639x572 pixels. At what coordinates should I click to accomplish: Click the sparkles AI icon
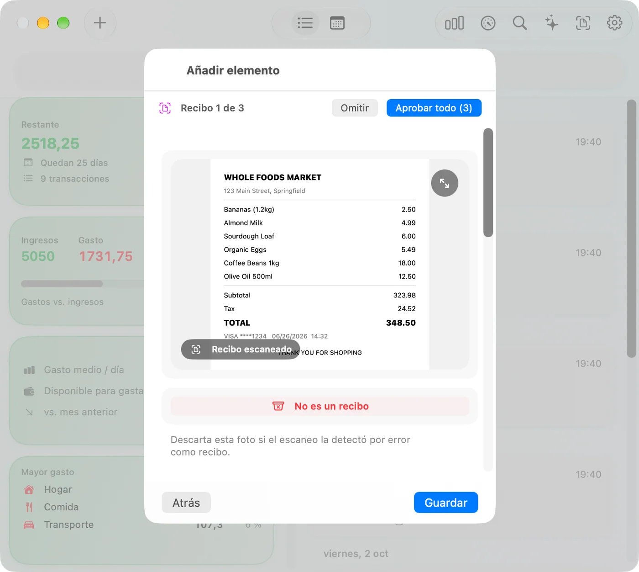pyautogui.click(x=551, y=23)
